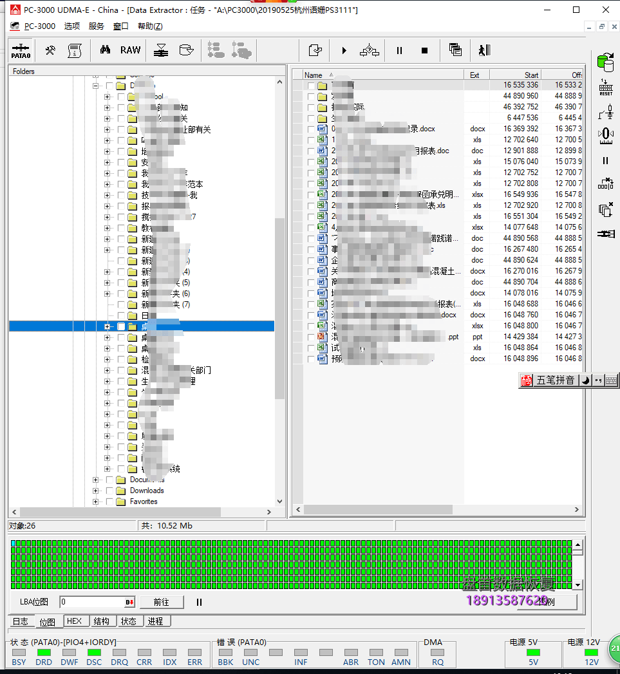The image size is (620, 674).
Task: Start RAW recovery via the RAW icon
Action: click(130, 50)
